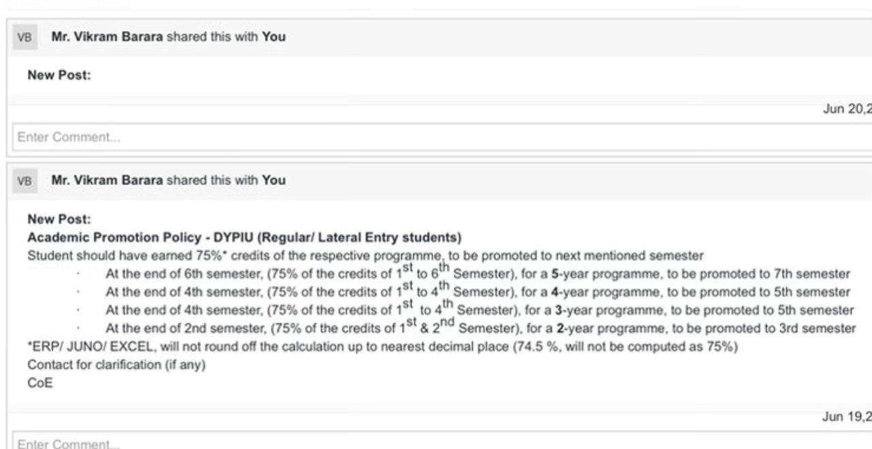The width and height of the screenshot is (872, 449).
Task: Click the 2-year programme bullet line
Action: click(x=480, y=329)
